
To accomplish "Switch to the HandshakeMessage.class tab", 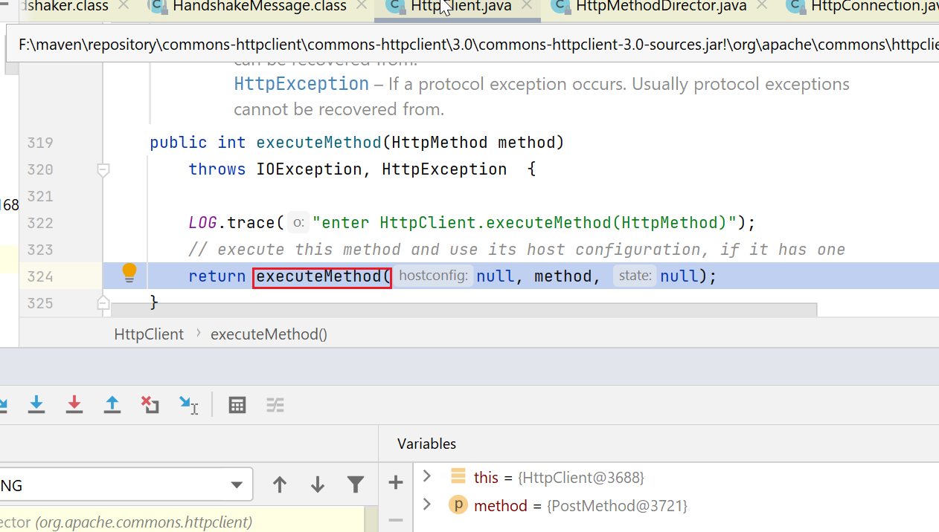I will (259, 7).
